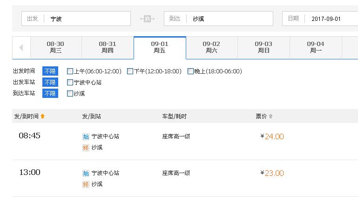The width and height of the screenshot is (358, 200).
Task: Click the departure city field containing 宁波
Action: (x=86, y=19)
